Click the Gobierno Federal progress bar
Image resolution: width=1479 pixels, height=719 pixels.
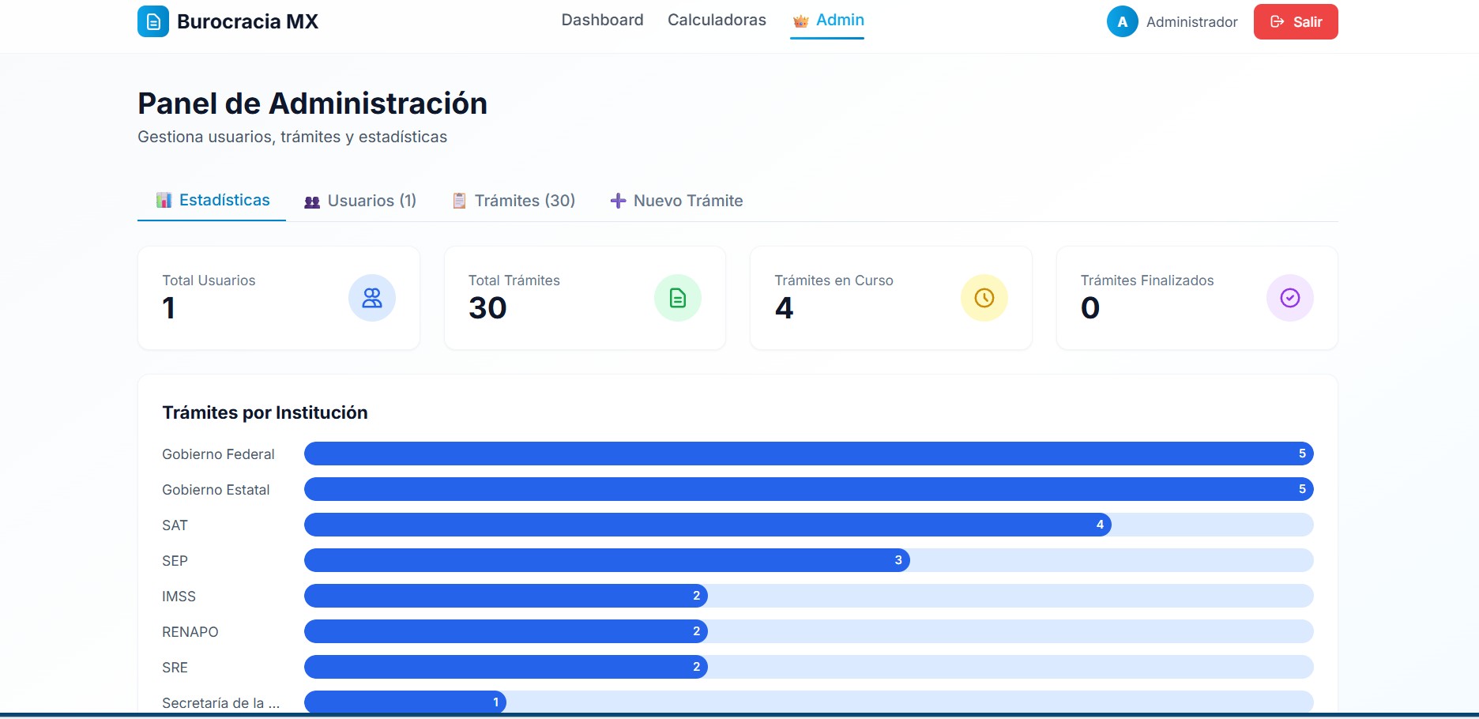click(x=809, y=454)
